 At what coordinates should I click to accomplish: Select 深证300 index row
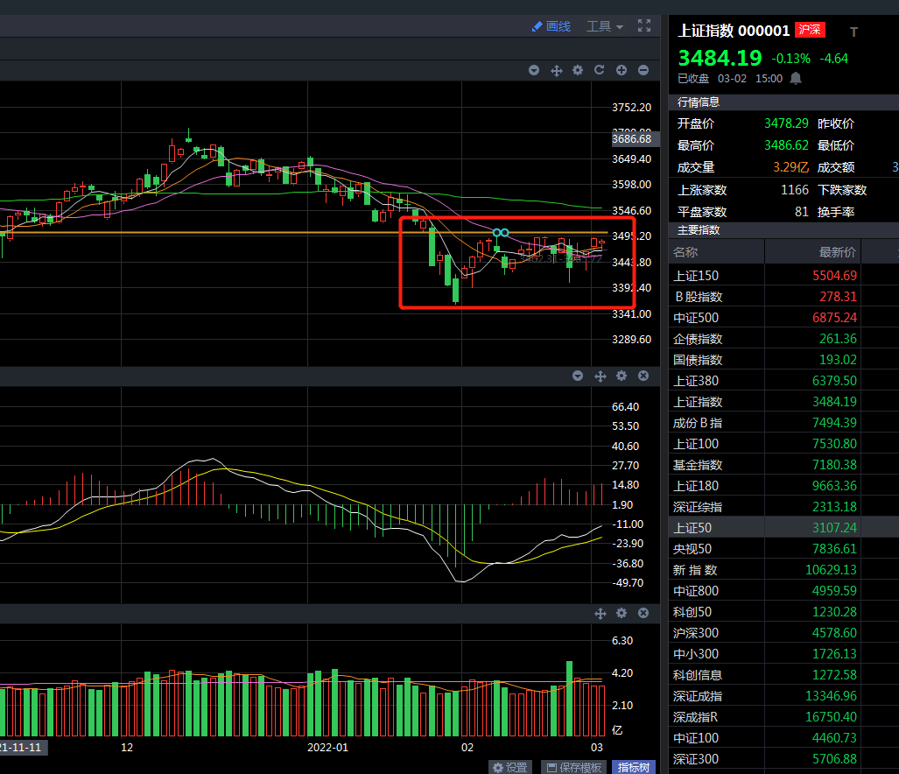783,759
